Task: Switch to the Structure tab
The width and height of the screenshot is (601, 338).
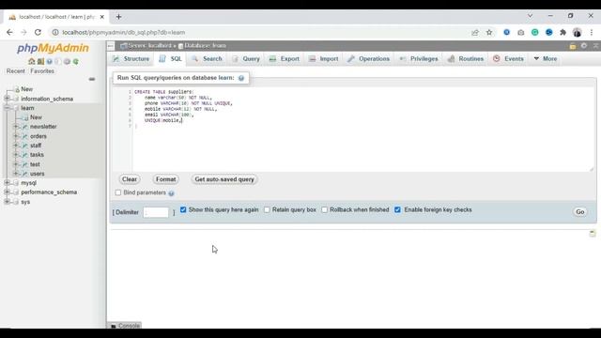Action: [x=131, y=58]
